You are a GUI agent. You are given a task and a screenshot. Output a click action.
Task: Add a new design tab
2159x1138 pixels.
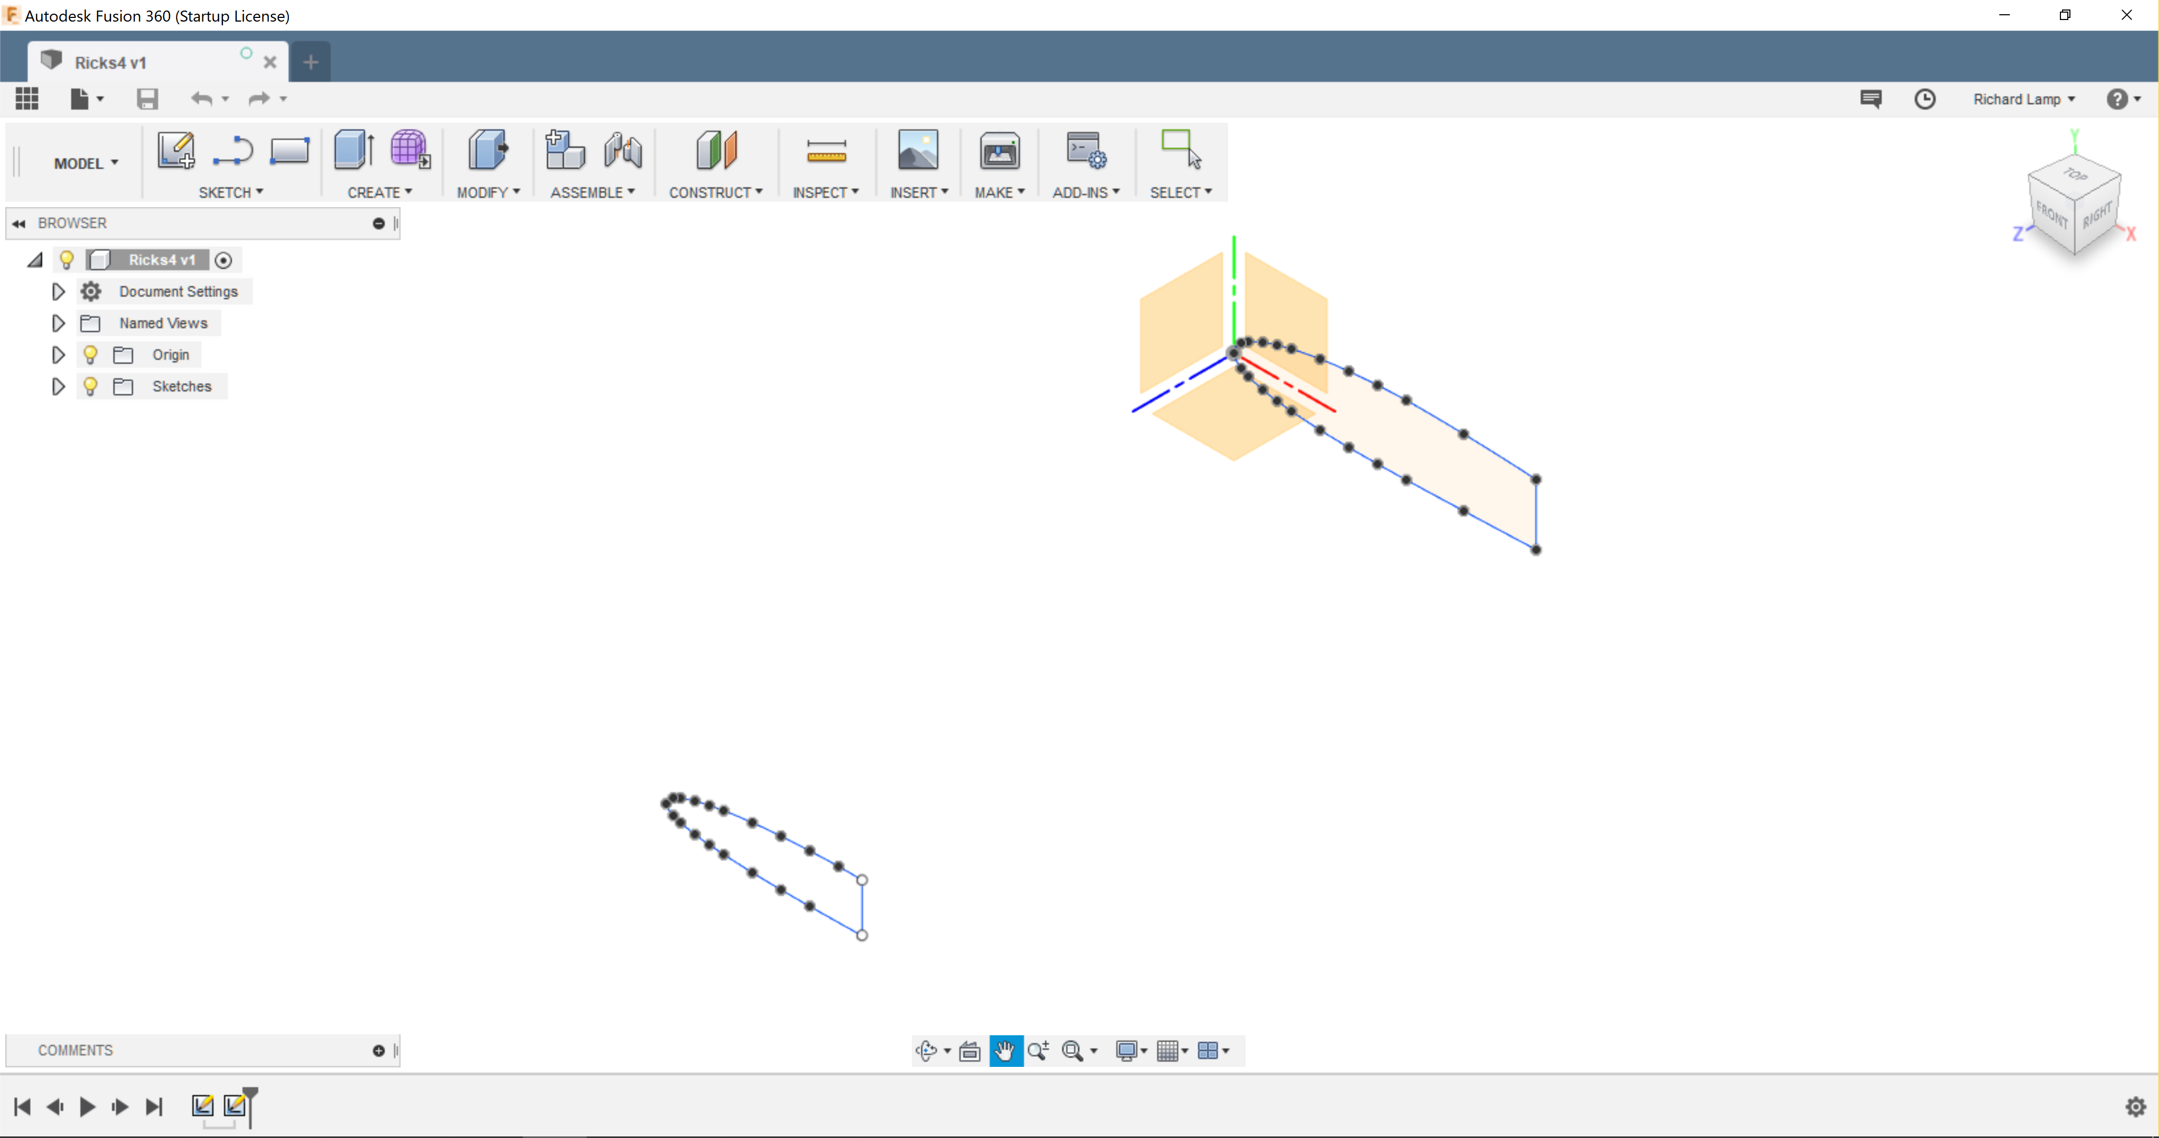point(310,62)
